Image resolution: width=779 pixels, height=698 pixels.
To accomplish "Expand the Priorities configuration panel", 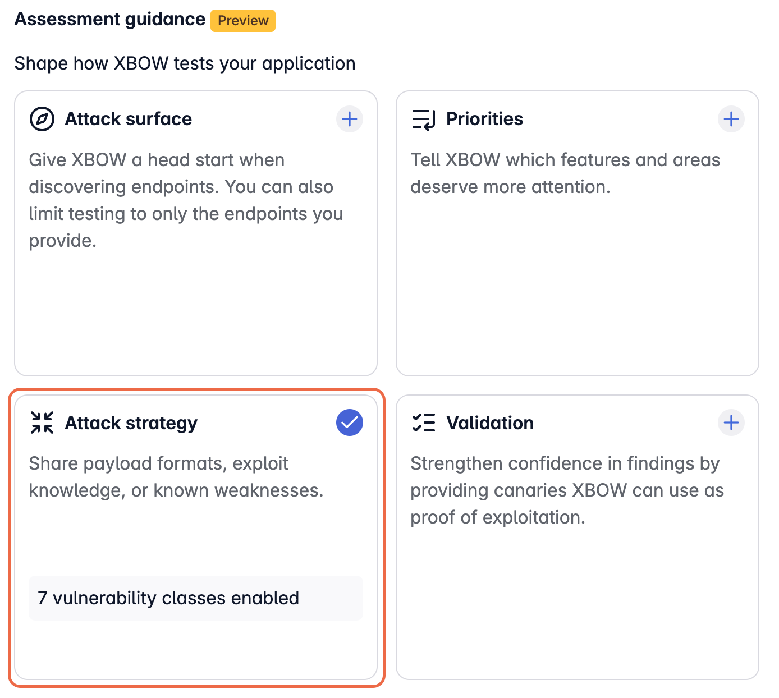I will [731, 119].
